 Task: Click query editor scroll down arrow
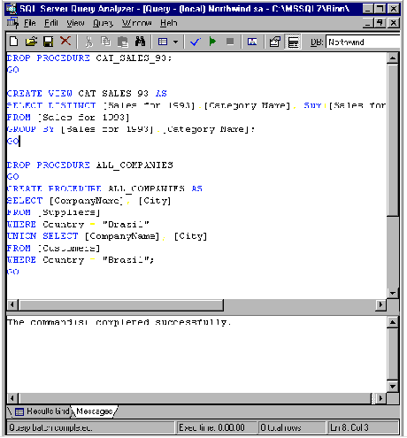click(x=393, y=293)
